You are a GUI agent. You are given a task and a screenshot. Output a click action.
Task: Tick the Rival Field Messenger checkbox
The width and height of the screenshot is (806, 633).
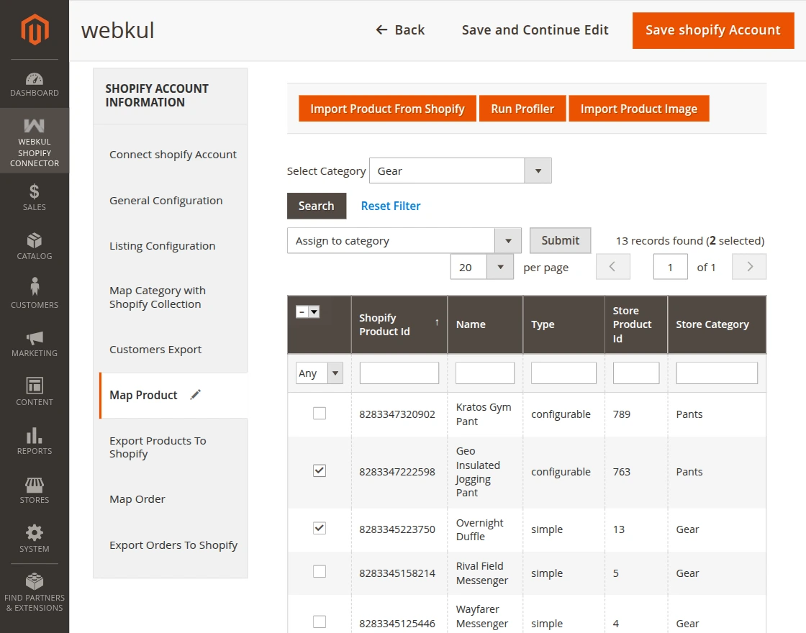pyautogui.click(x=320, y=571)
